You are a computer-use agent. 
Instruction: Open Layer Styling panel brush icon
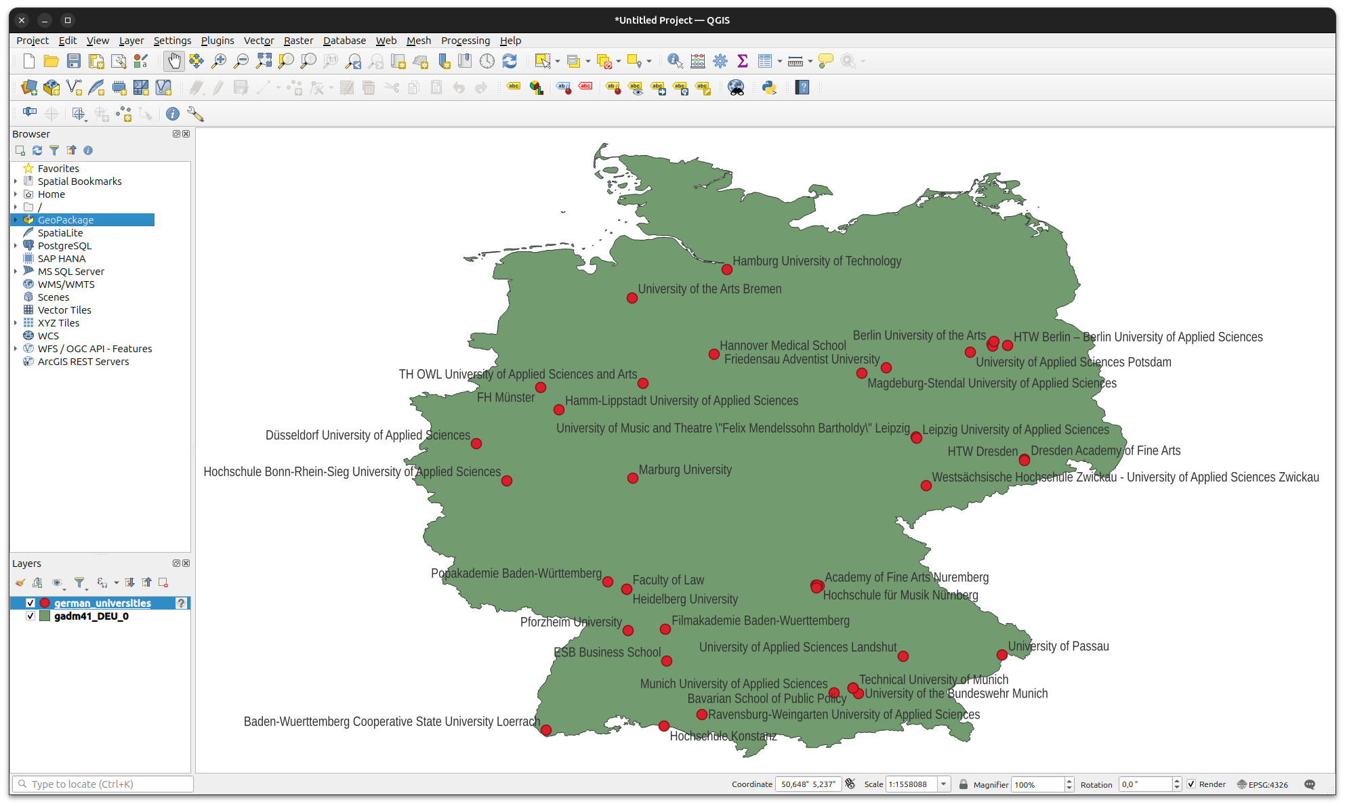click(x=20, y=582)
